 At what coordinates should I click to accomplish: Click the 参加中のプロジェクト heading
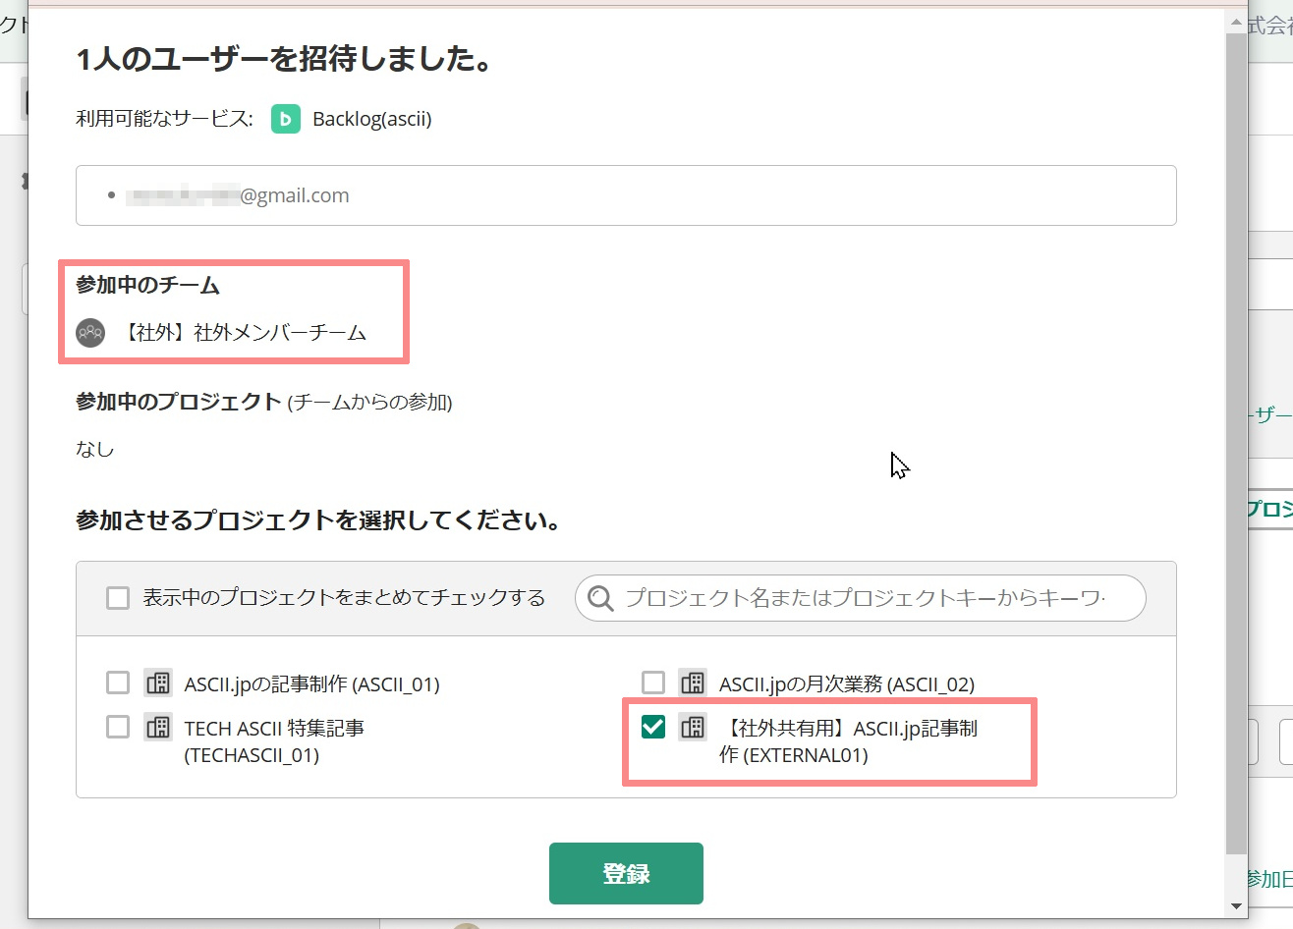179,402
